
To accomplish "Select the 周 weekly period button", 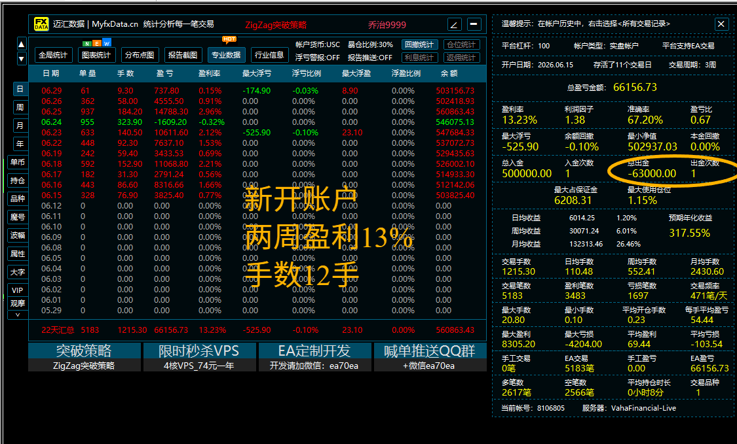I will tap(20, 107).
